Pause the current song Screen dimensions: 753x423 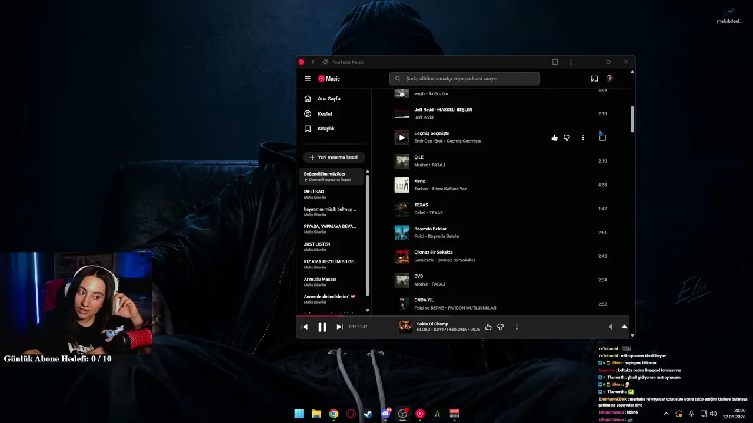[x=322, y=327]
